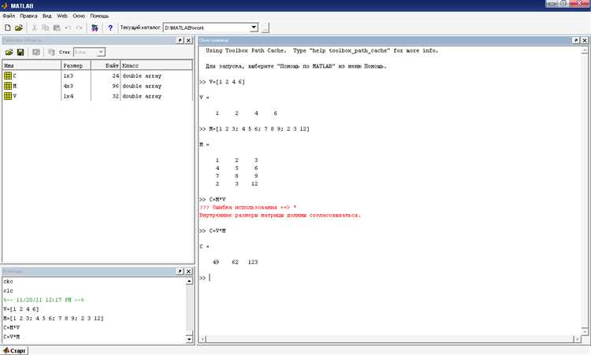The height and width of the screenshot is (355, 591).
Task: Click the Open file folder icon in main toolbar
Action: click(18, 28)
